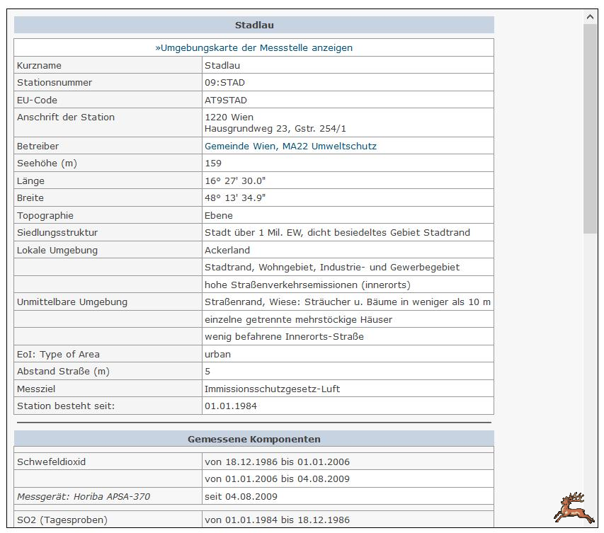Click the SO2 (Tagesproben) label

pos(62,520)
